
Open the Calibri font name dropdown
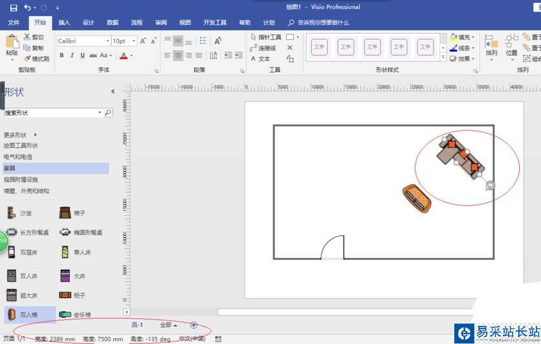(x=107, y=41)
